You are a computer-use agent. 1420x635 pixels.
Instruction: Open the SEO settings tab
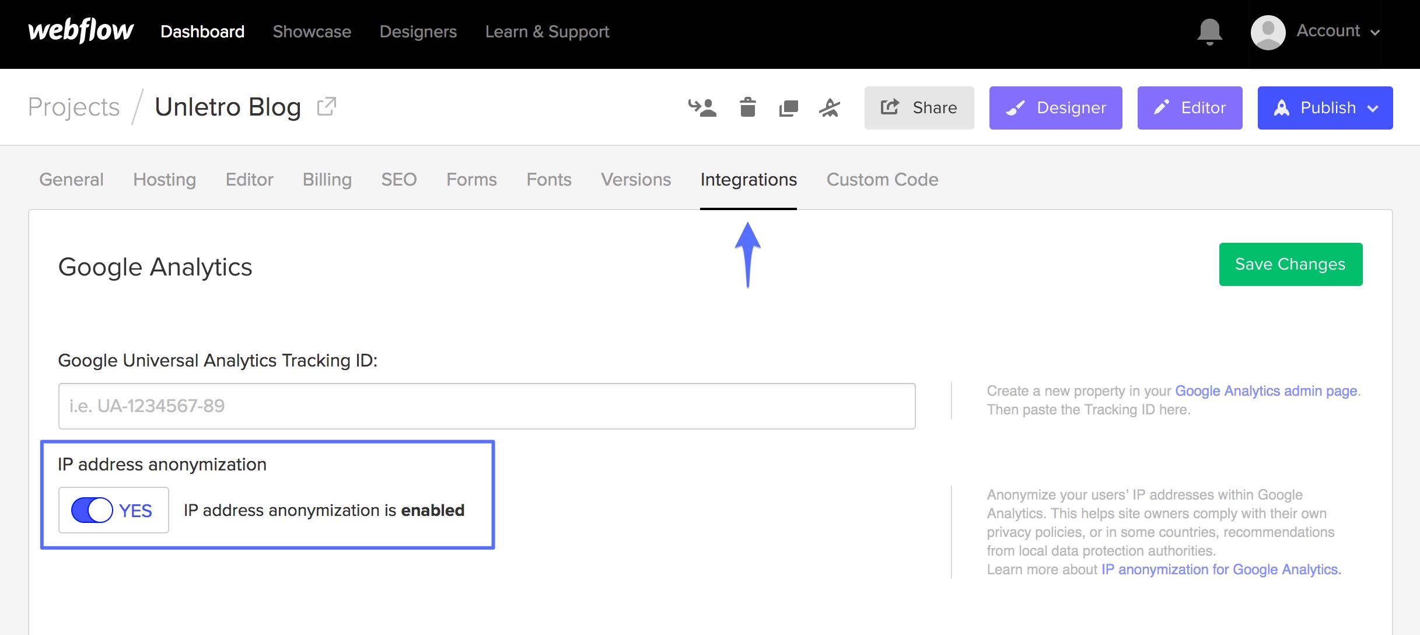(x=398, y=180)
